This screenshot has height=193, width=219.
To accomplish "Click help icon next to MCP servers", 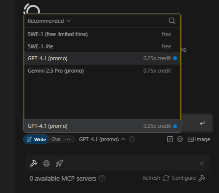I will coord(102,178).
